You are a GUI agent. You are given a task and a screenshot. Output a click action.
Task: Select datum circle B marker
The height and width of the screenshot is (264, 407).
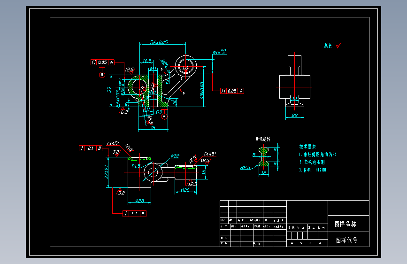(102, 75)
